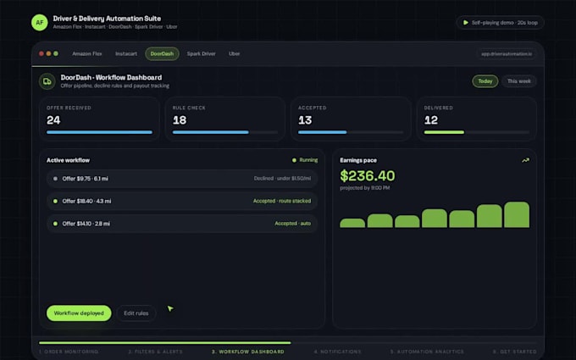Click the demo timeline progress bar
This screenshot has width=576, height=360.
point(288,343)
